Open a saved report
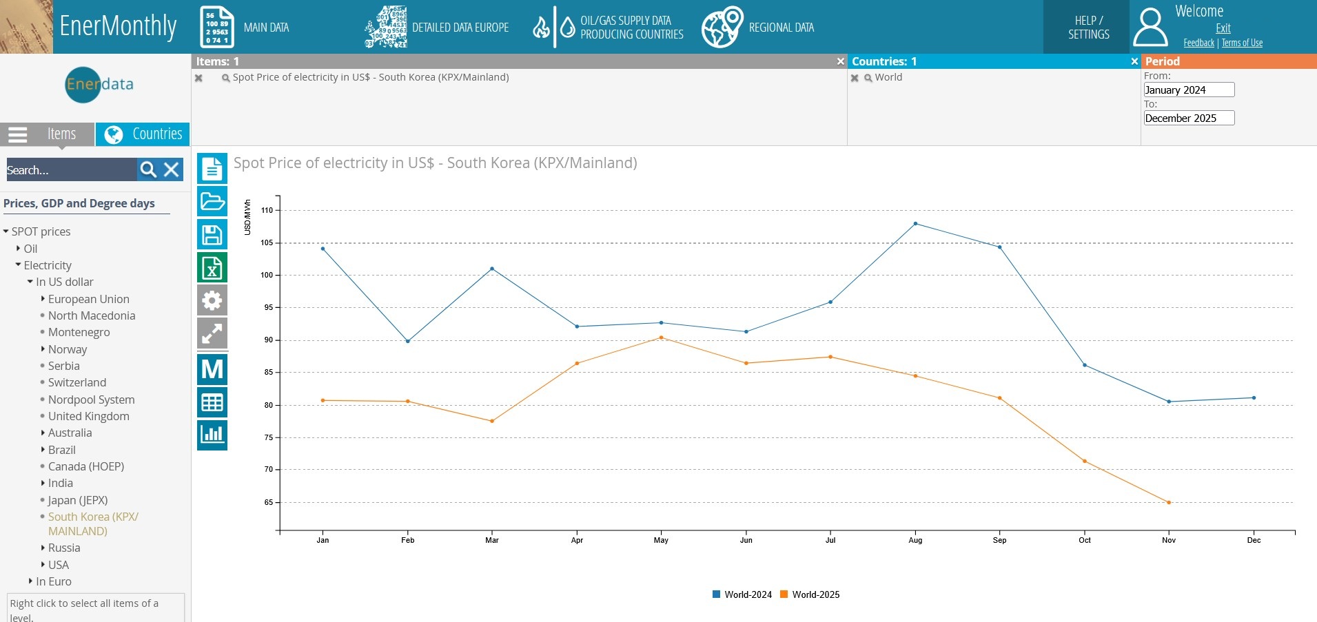 point(212,201)
